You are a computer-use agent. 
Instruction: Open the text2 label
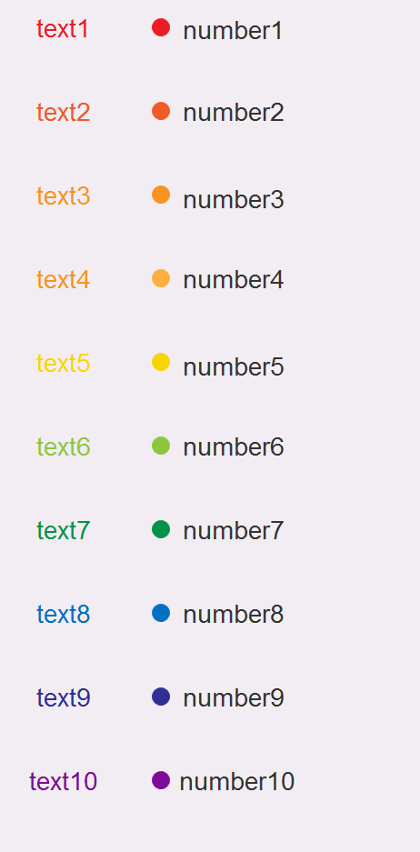63,113
